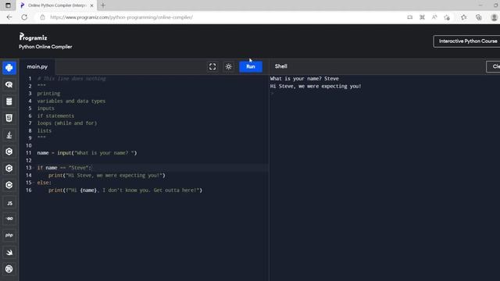Image resolution: width=500 pixels, height=281 pixels.
Task: Go back in the browser
Action: click(9, 17)
